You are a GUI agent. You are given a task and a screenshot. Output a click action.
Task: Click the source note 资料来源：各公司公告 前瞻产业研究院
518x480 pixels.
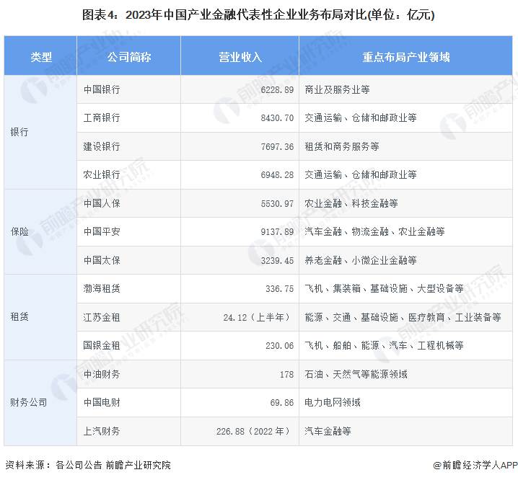coord(88,465)
